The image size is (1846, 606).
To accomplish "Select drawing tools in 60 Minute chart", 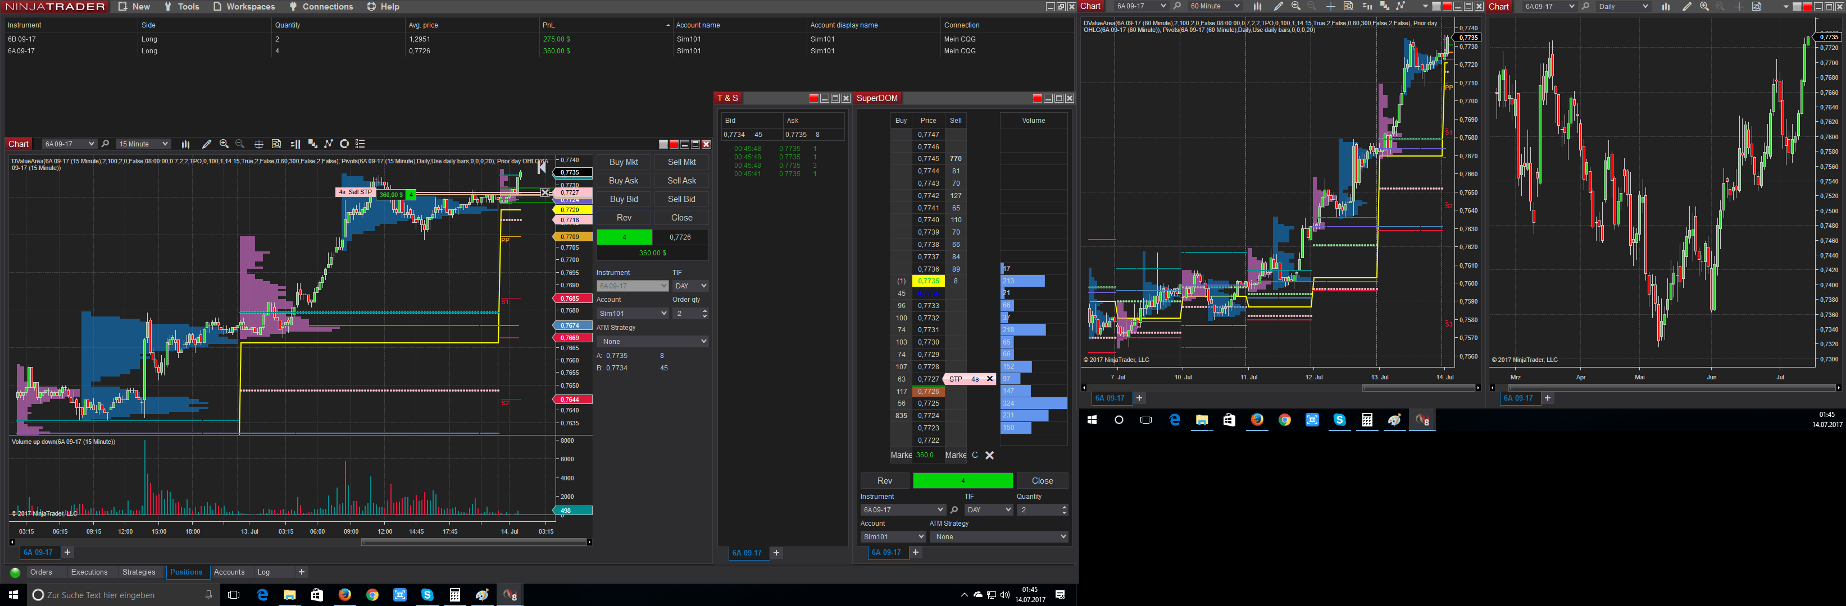I will [x=1279, y=6].
